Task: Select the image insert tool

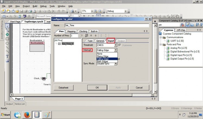Action: (x=7, y=61)
